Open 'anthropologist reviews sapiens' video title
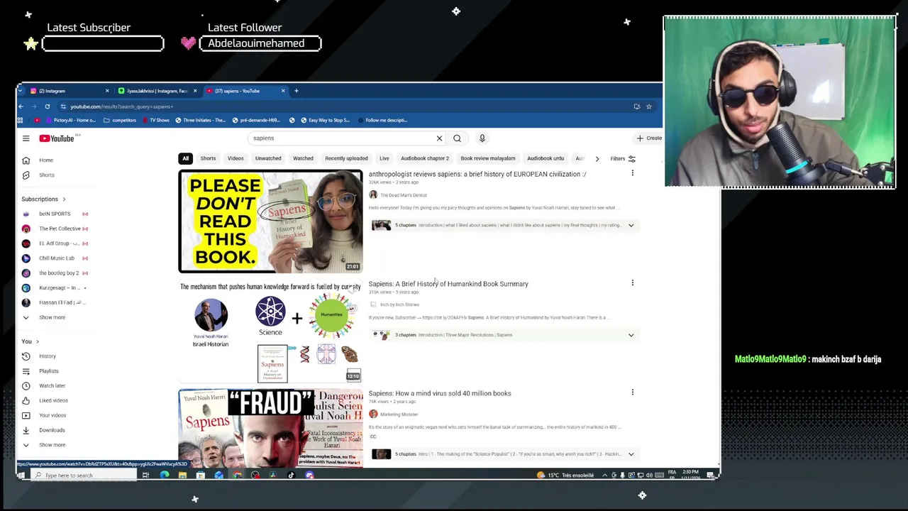The image size is (908, 511). click(x=477, y=175)
